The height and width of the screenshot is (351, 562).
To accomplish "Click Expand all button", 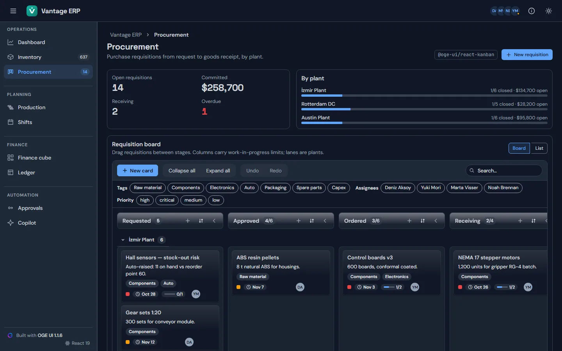I will point(218,170).
